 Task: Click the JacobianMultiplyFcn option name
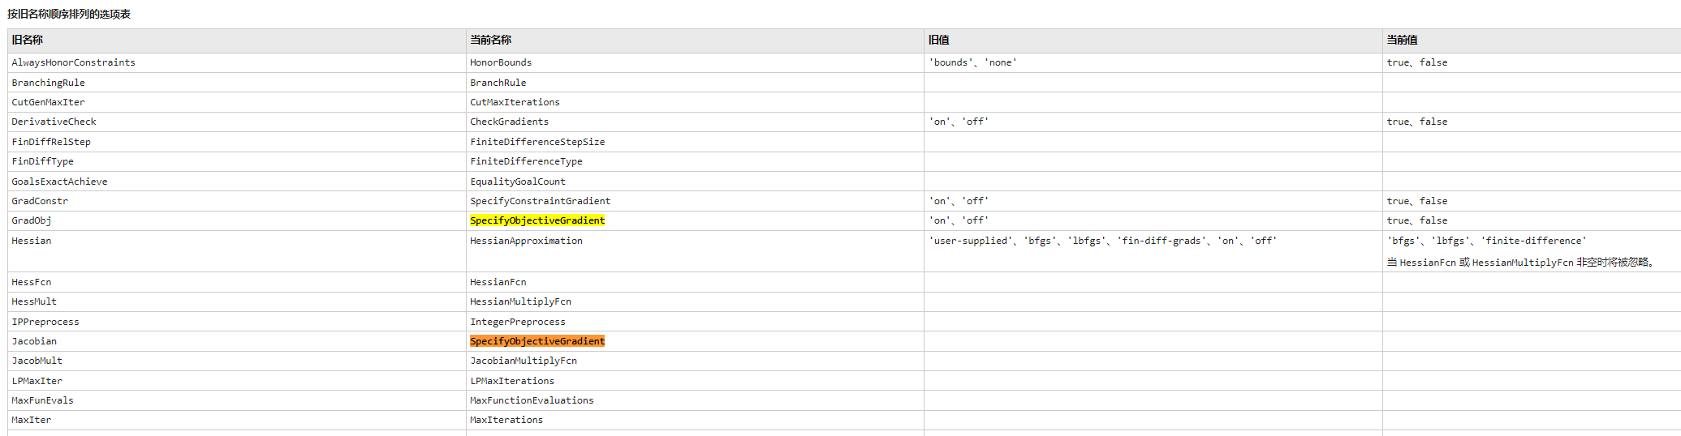(524, 361)
